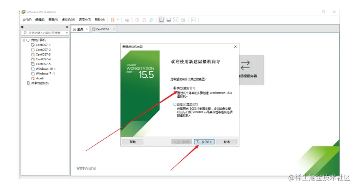
Task: Click the Unity mode toolbar icon
Action: tap(183, 20)
